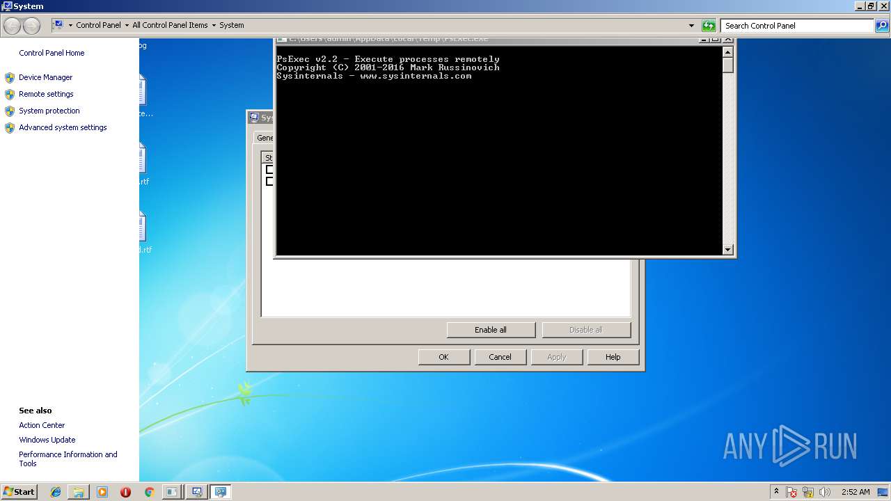Viewport: 891px width, 501px height.
Task: Click the System window title icon
Action: click(x=6, y=6)
